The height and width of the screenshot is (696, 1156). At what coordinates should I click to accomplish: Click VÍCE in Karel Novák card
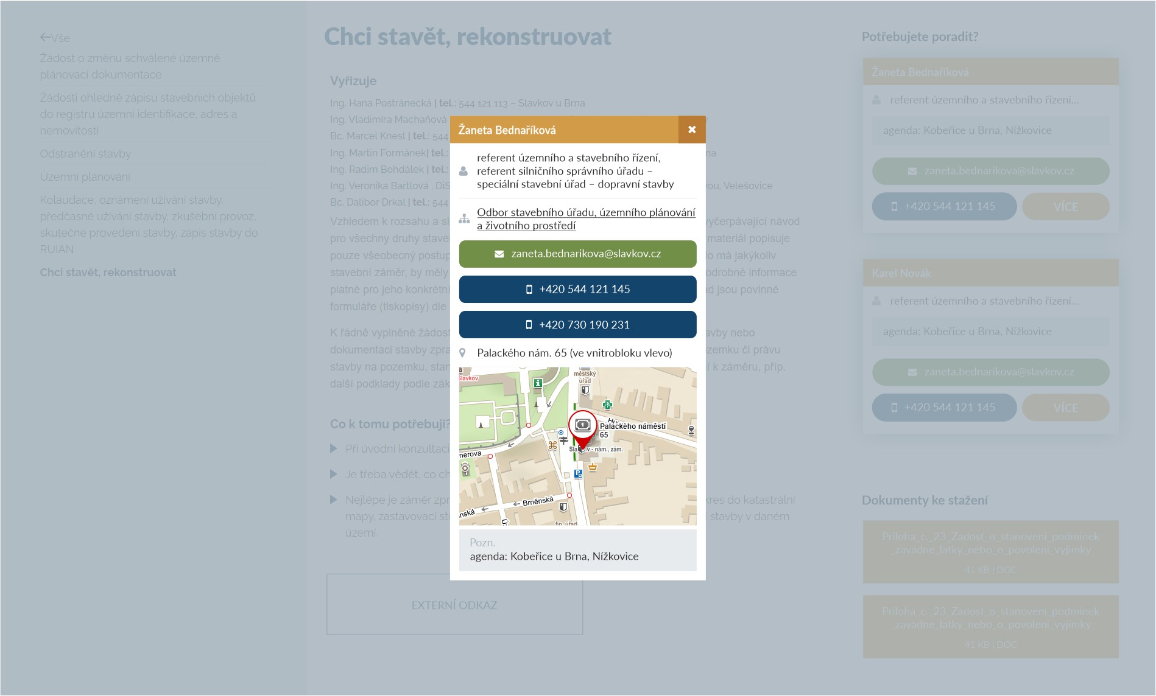pyautogui.click(x=1065, y=408)
